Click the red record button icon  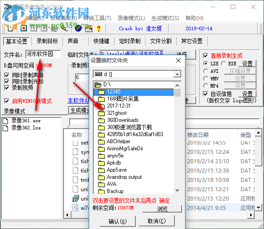(24, 28)
